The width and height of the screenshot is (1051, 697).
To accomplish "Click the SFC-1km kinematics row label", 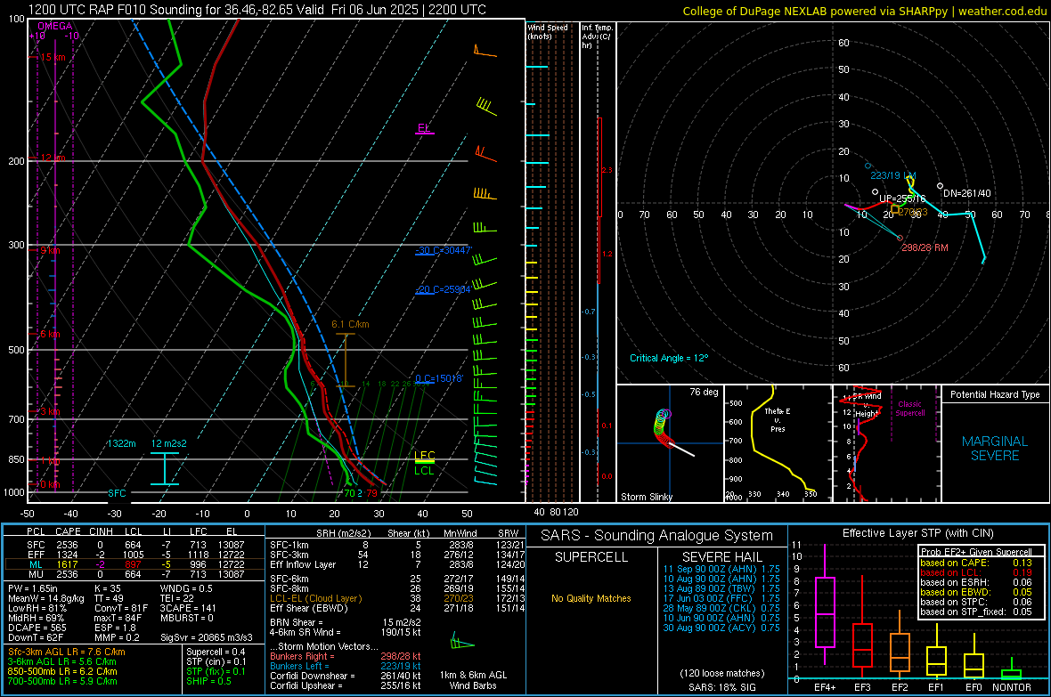I will click(x=289, y=545).
